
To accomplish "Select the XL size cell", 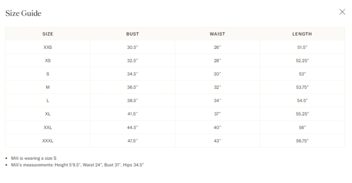I will [48, 114].
